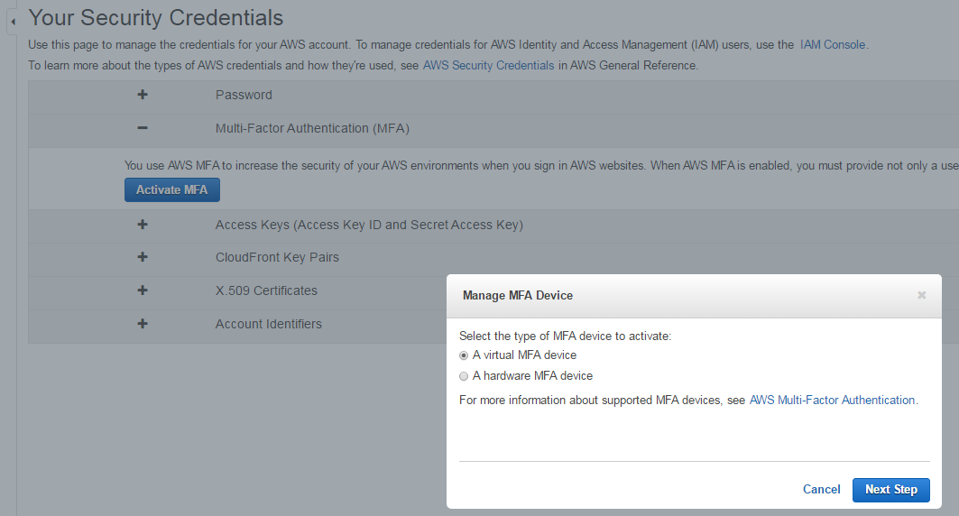Click the Multi-Factor Authentication (MFA) heading
This screenshot has width=959, height=516.
312,128
